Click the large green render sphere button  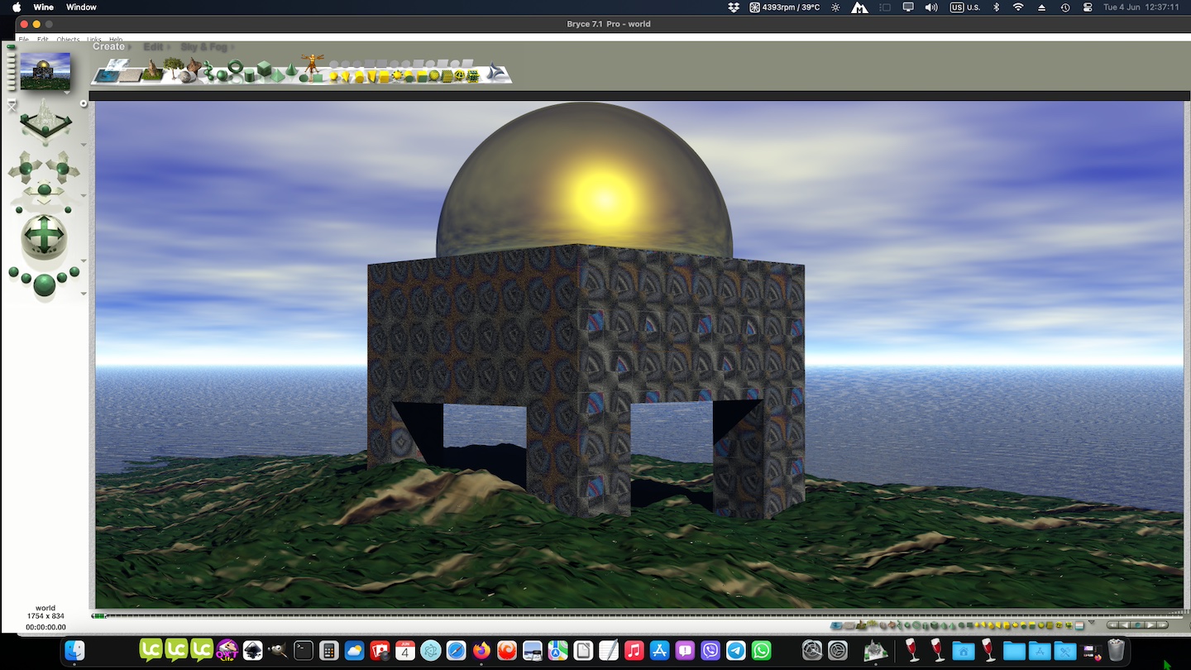click(x=45, y=285)
